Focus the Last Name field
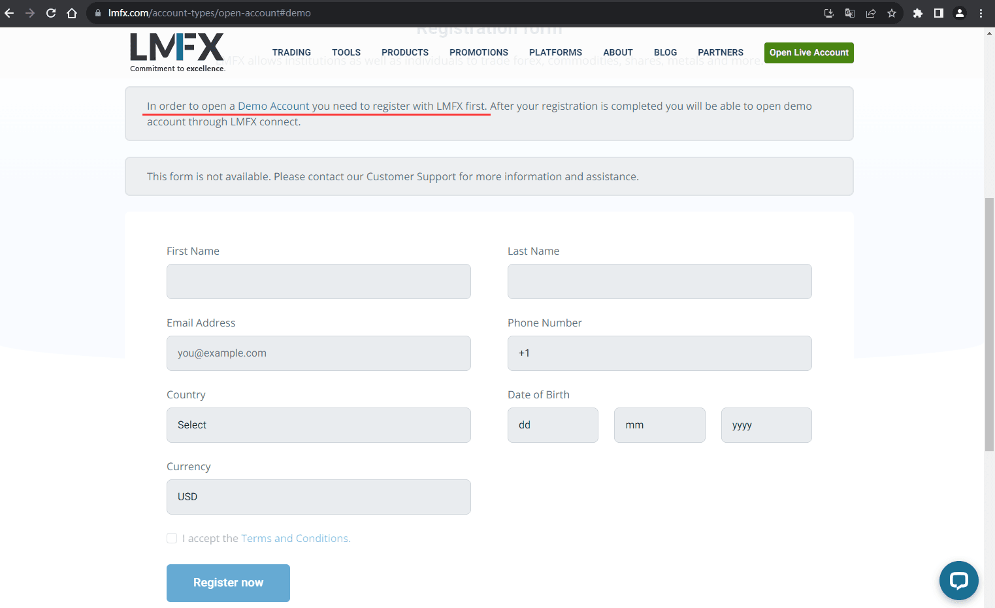The height and width of the screenshot is (608, 995). point(660,281)
